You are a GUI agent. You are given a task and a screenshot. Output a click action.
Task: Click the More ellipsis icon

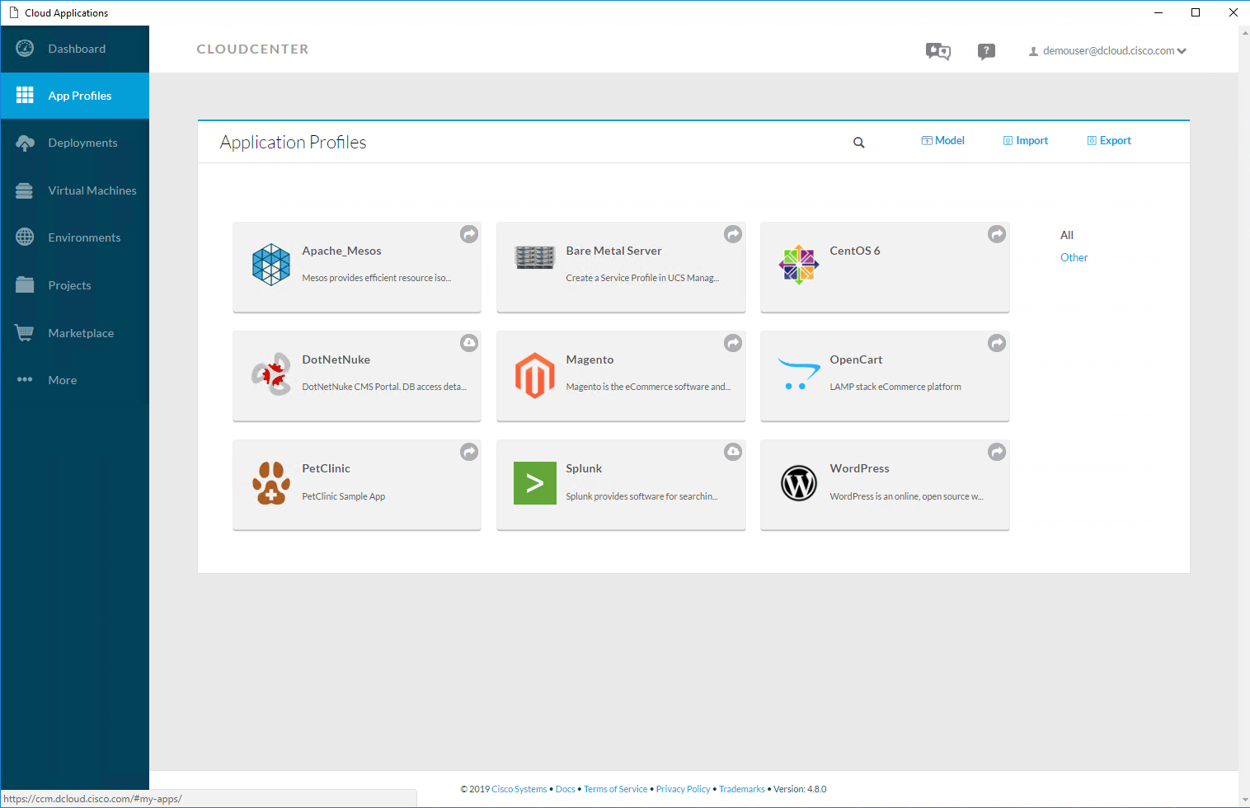(x=25, y=380)
